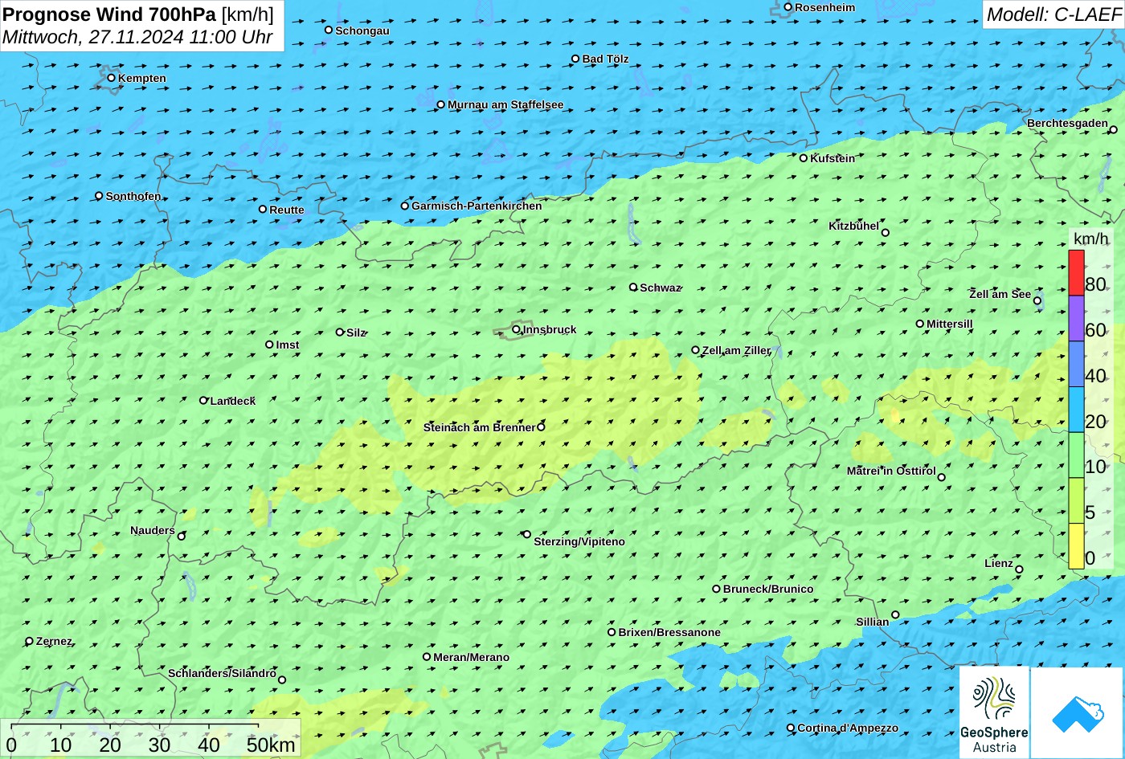
Task: Click the Landeck location marker
Action: click(203, 400)
